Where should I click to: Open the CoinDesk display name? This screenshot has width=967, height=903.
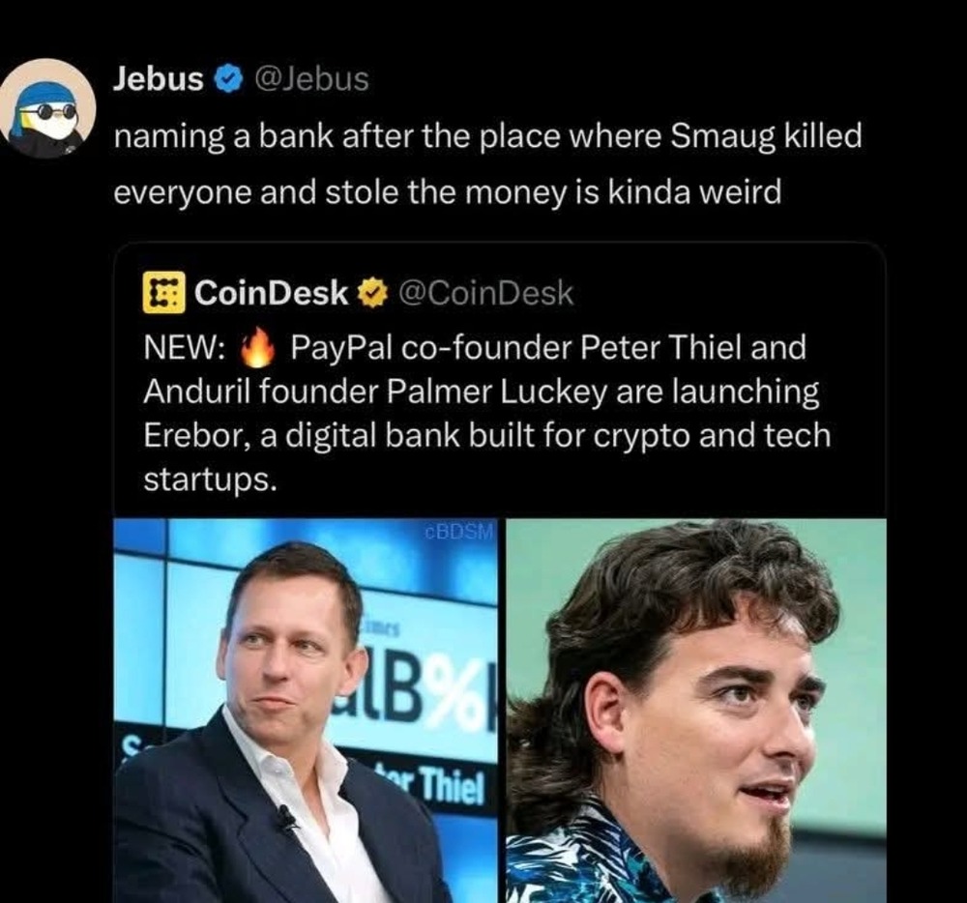coord(272,293)
